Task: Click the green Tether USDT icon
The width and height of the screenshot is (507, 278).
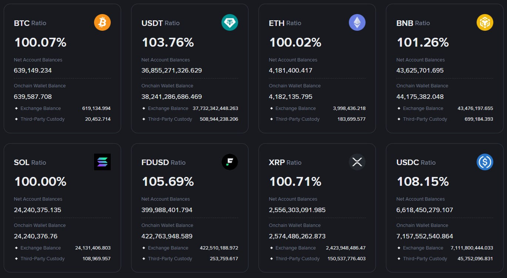Action: (x=230, y=23)
